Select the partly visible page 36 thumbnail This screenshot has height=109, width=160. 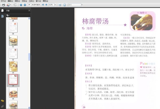tap(13, 105)
